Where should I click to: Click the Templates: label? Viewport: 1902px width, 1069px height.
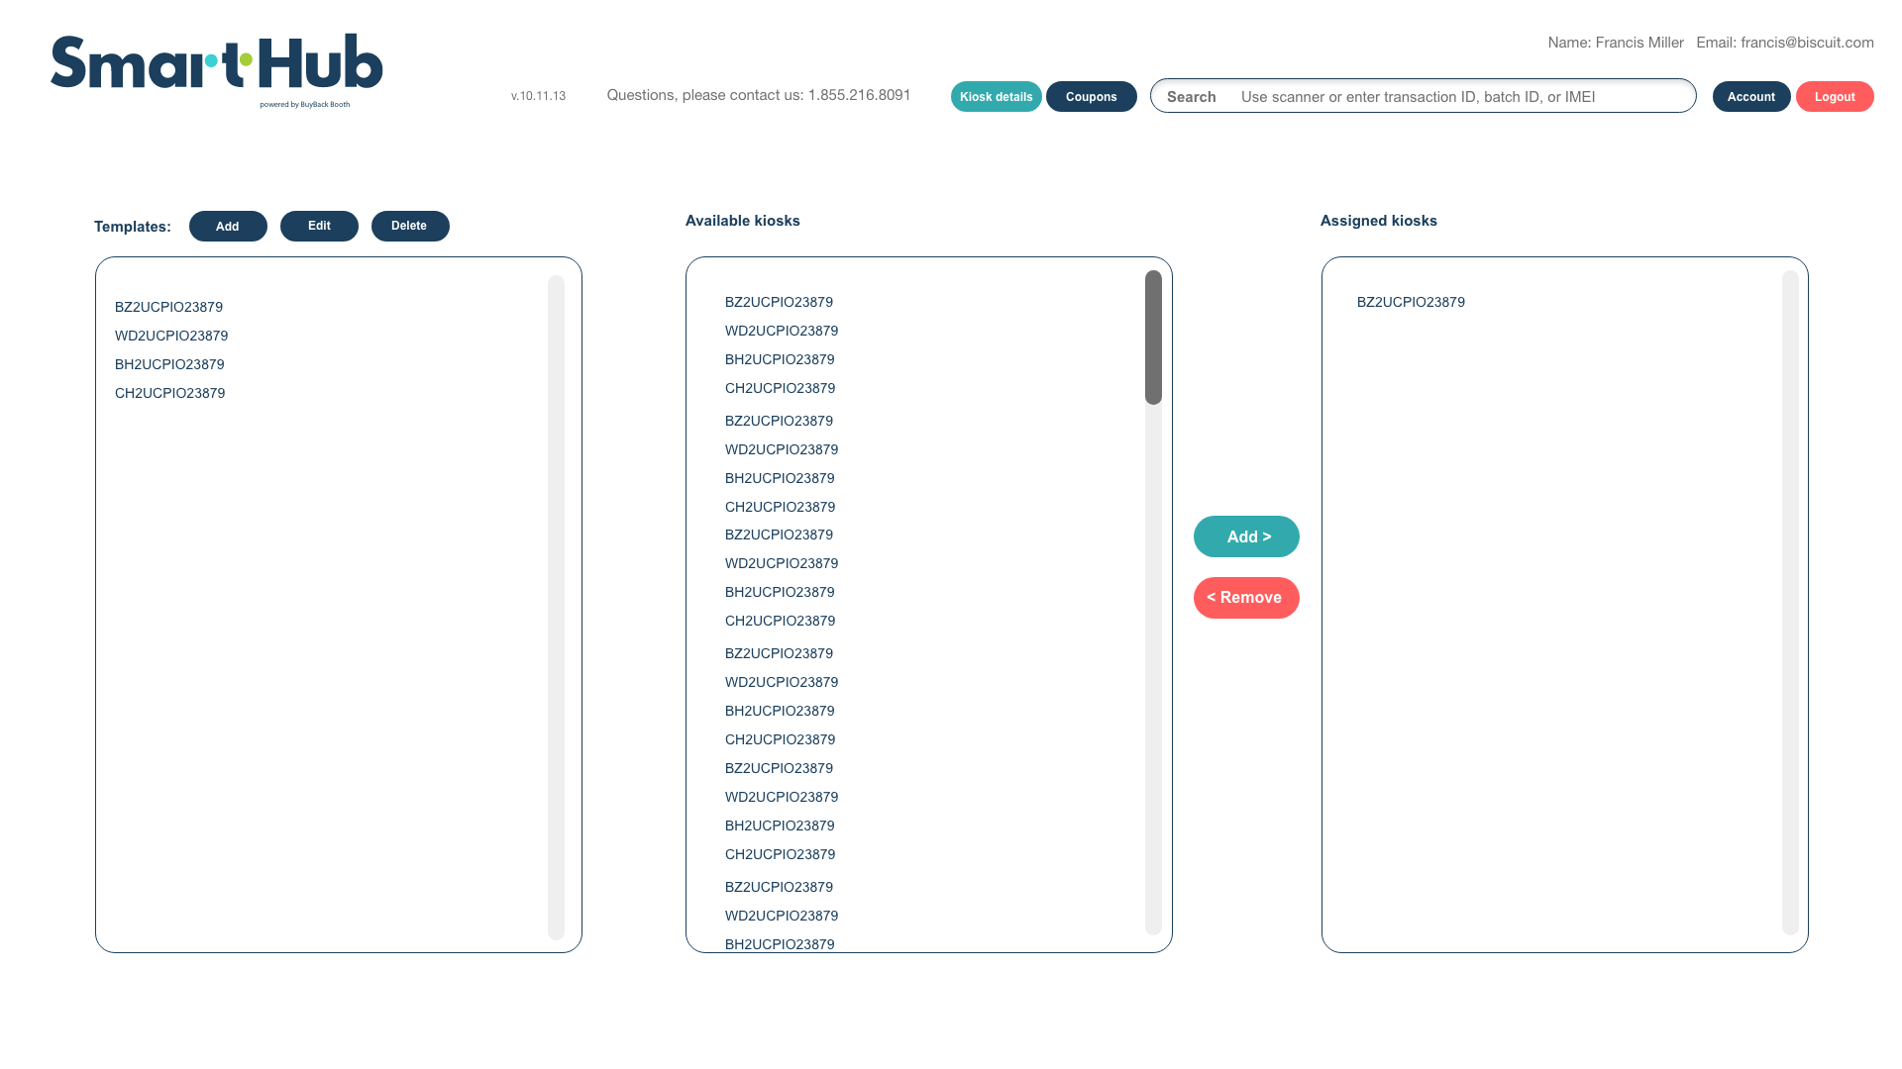coord(133,227)
